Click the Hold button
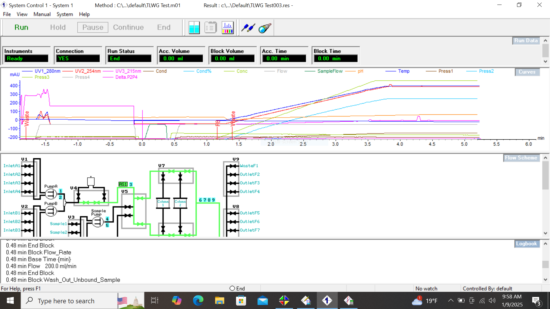The height and width of the screenshot is (309, 550). point(58,27)
